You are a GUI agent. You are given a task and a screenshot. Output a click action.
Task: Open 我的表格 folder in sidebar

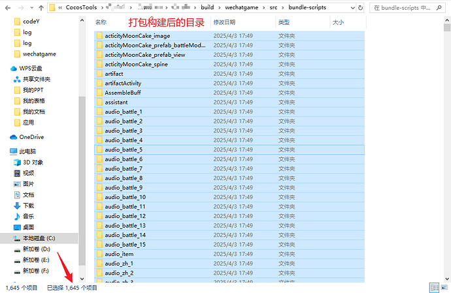[x=29, y=101]
